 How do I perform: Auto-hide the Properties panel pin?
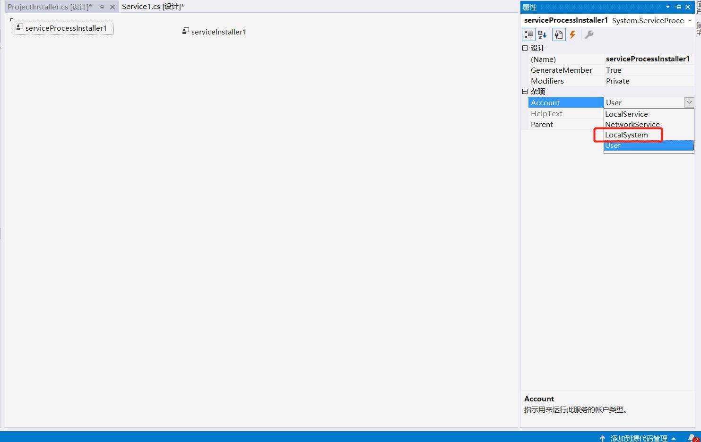point(678,7)
